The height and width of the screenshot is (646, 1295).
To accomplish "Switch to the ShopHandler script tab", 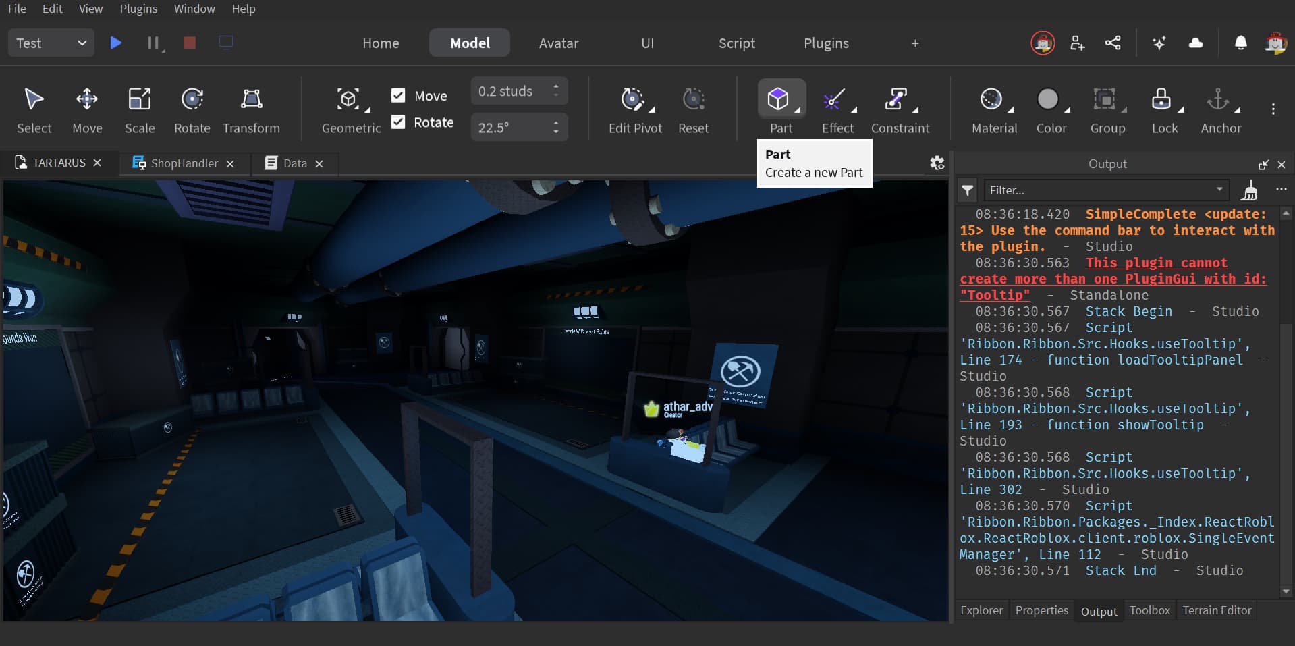I will [184, 163].
